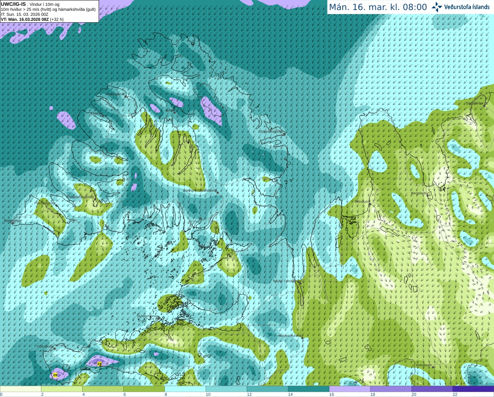Click the yellow gust marker labeled 28

click(100, 364)
